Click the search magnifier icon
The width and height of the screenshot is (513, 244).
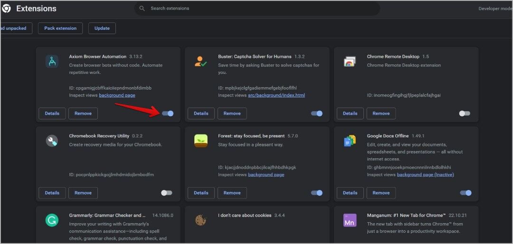pos(142,9)
